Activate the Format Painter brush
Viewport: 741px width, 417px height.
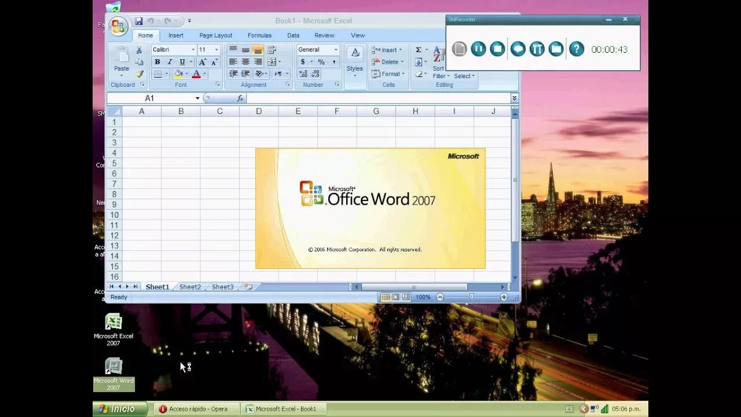[139, 74]
